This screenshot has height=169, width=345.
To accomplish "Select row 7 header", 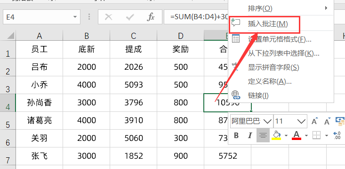I will (x=8, y=156).
